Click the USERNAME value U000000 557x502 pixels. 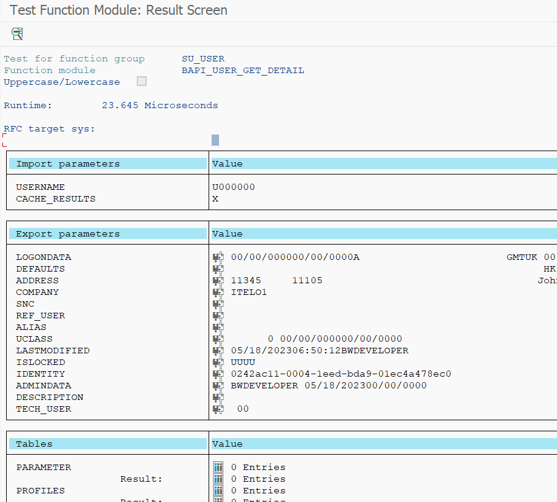pyautogui.click(x=230, y=187)
